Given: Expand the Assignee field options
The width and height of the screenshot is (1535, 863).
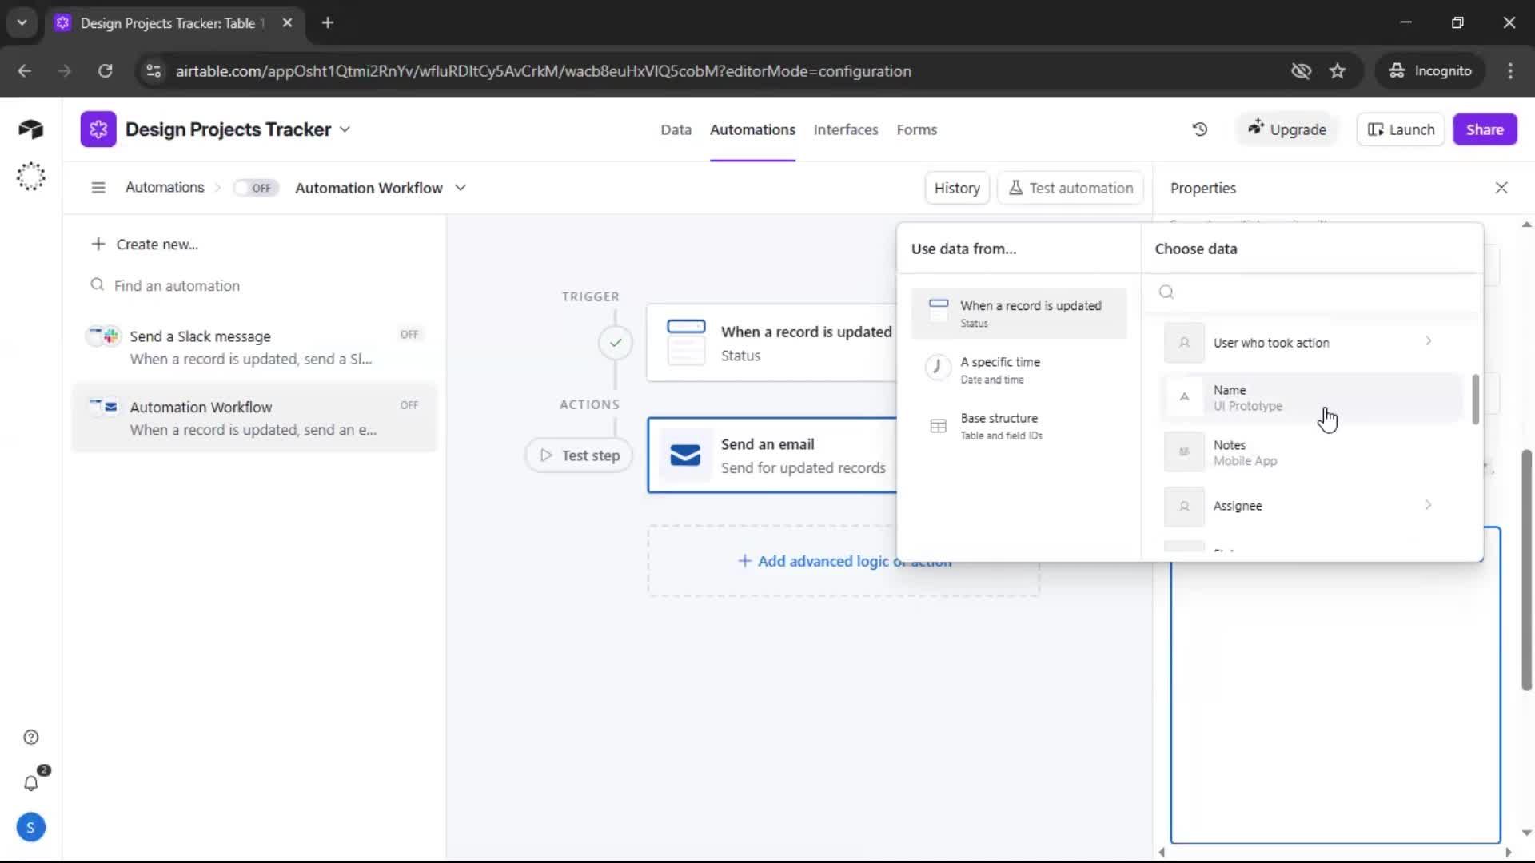Looking at the screenshot, I should [1428, 504].
